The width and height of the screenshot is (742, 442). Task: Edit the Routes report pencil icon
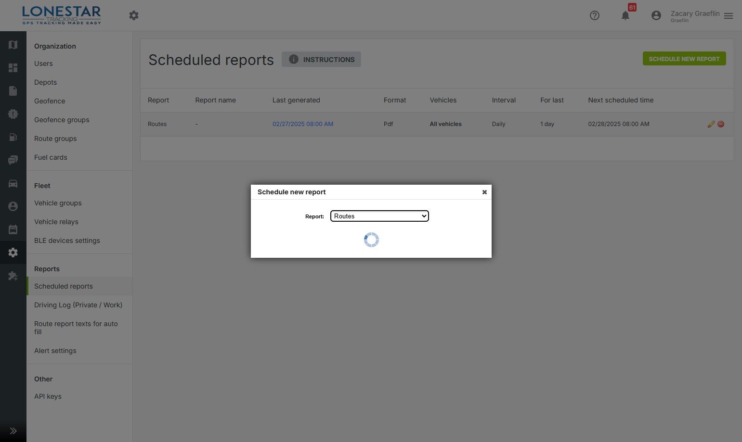click(711, 124)
